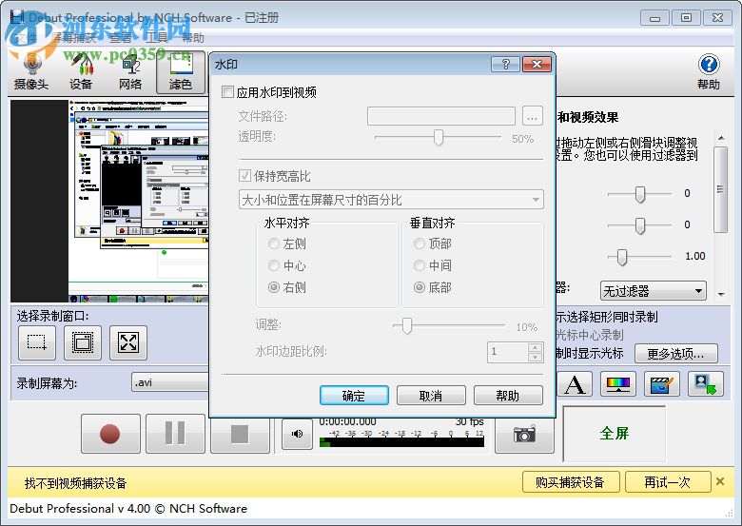742x526 pixels.
Task: Confirm with 确定 button
Action: [354, 396]
